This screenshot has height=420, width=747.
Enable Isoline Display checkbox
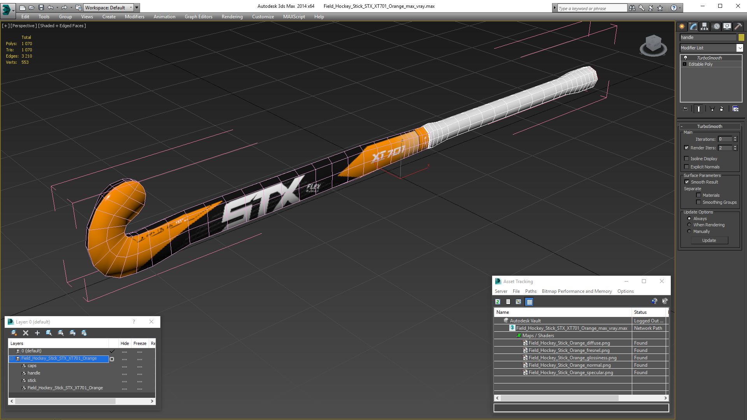pos(687,159)
